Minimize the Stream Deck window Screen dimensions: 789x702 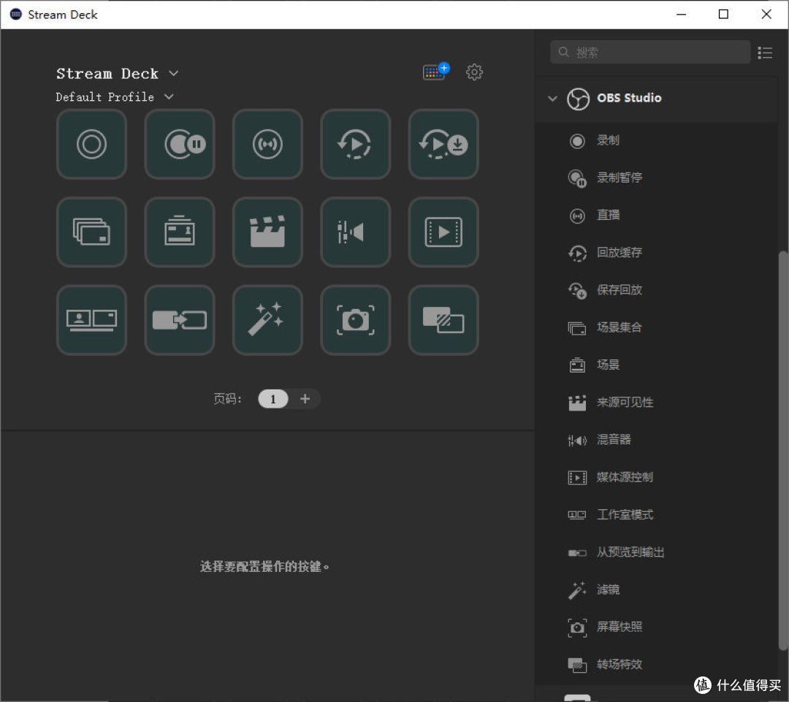coord(681,14)
